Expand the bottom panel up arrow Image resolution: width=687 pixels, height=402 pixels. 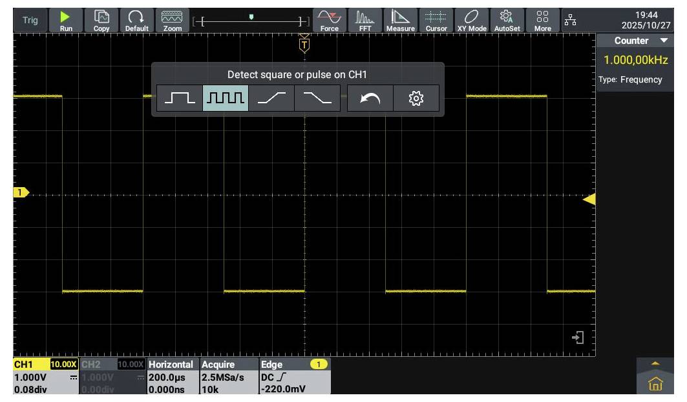pyautogui.click(x=655, y=364)
